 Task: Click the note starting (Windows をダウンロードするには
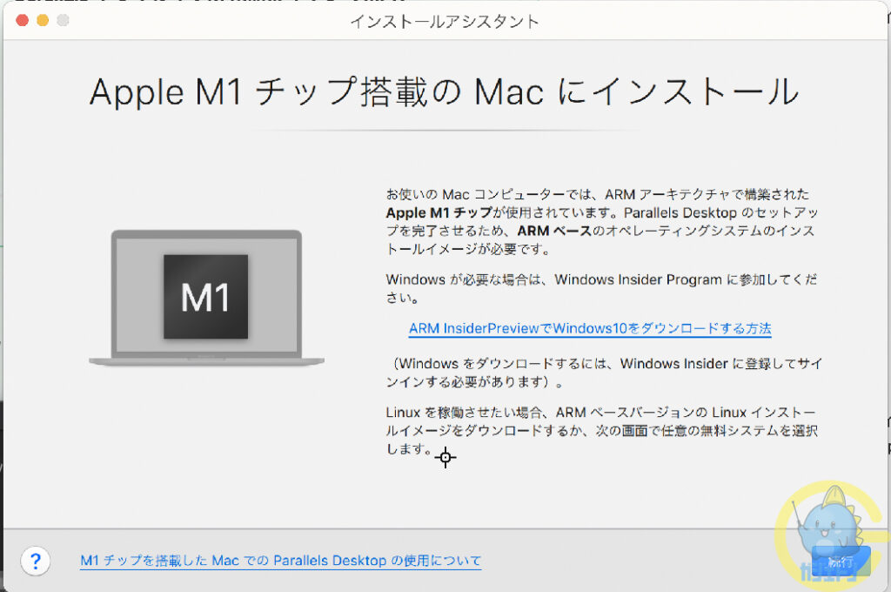pos(604,373)
